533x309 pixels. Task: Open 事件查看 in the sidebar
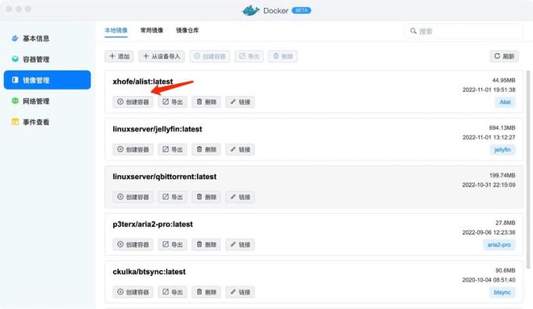pyautogui.click(x=48, y=122)
